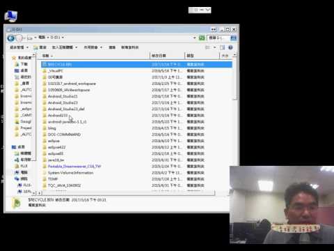Screen dimensions: 334x251
Task: Open the recent pages dropdown arrow
Action: point(24,38)
